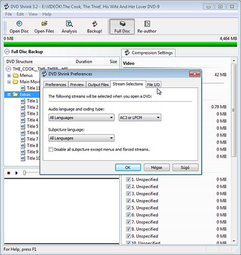Click the Compression Settings scrollbar thumb
The image size is (241, 255).
234,110
